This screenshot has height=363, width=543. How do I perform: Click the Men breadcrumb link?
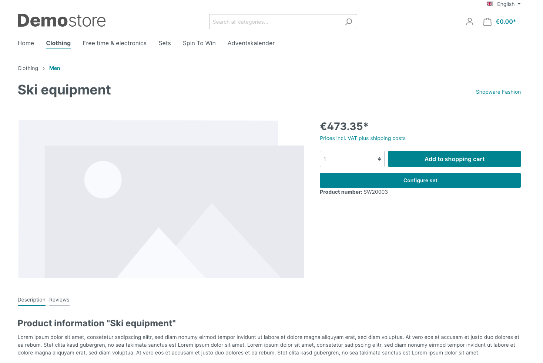(55, 68)
